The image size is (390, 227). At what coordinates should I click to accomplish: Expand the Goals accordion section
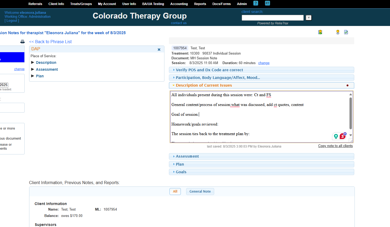(181, 172)
